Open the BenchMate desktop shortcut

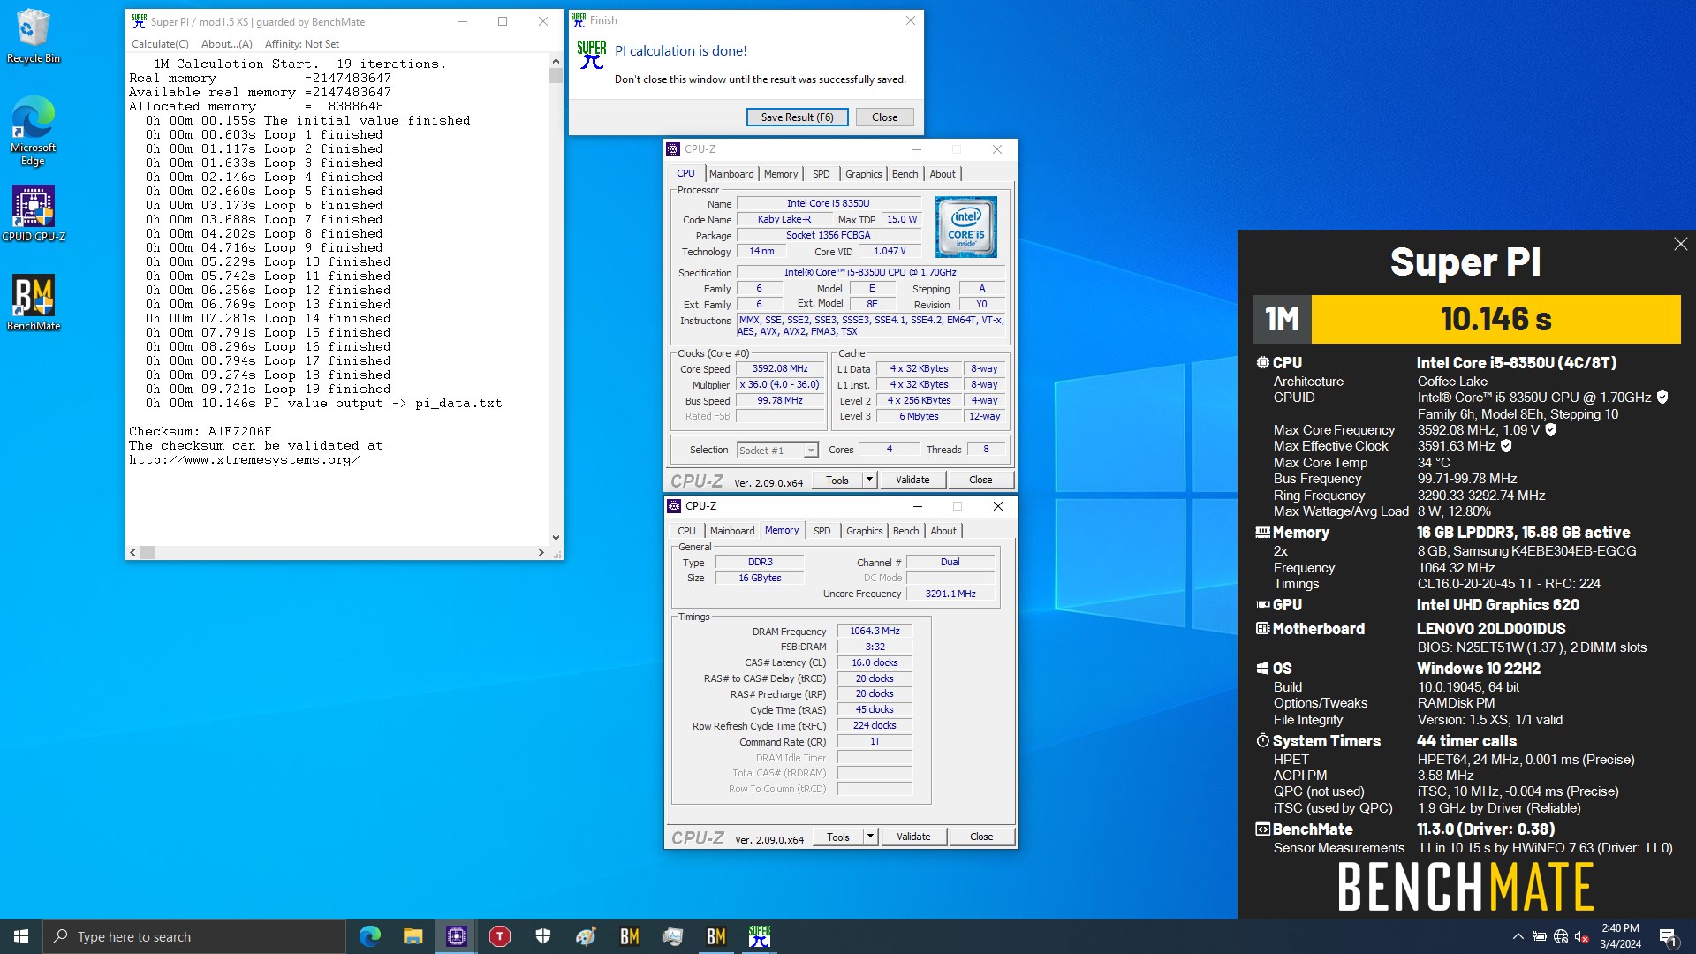click(x=34, y=302)
